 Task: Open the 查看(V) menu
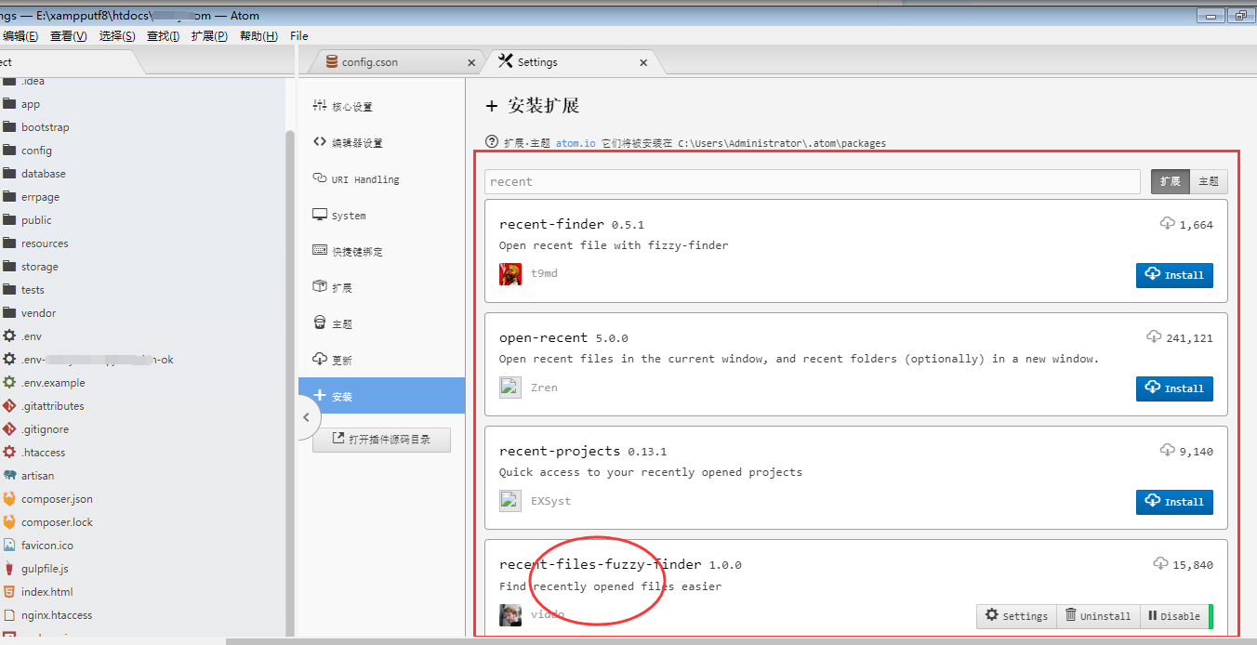click(x=68, y=36)
